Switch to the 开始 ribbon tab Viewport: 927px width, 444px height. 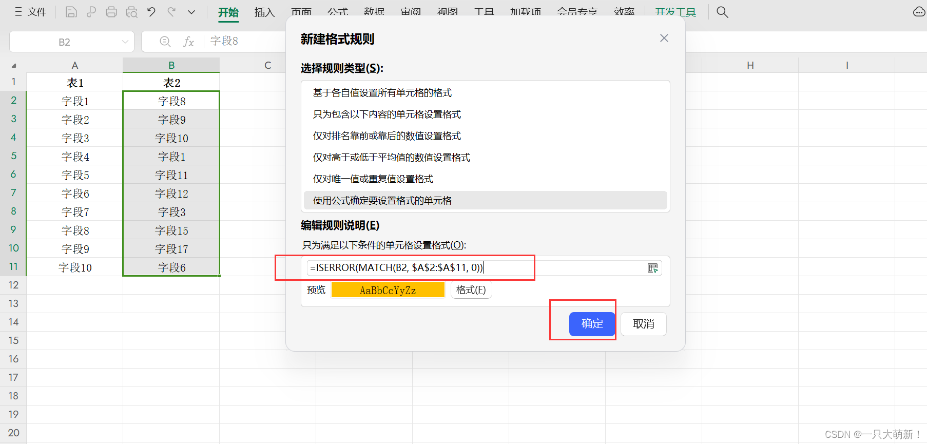click(228, 12)
